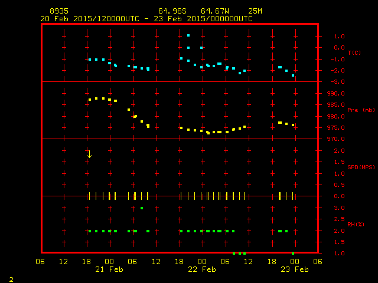The image size is (378, 283).
Task: Click the RH(%) humidity axis label
Action: pos(356,224)
